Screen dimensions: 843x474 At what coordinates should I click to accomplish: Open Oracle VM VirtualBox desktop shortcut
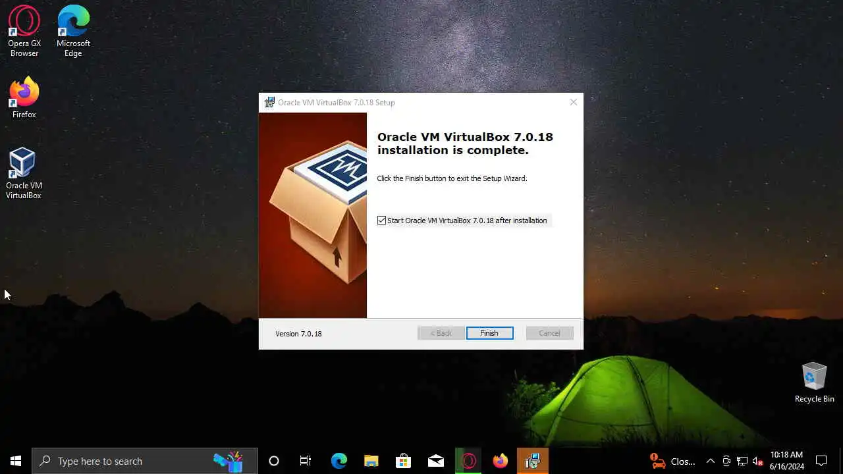click(x=24, y=173)
